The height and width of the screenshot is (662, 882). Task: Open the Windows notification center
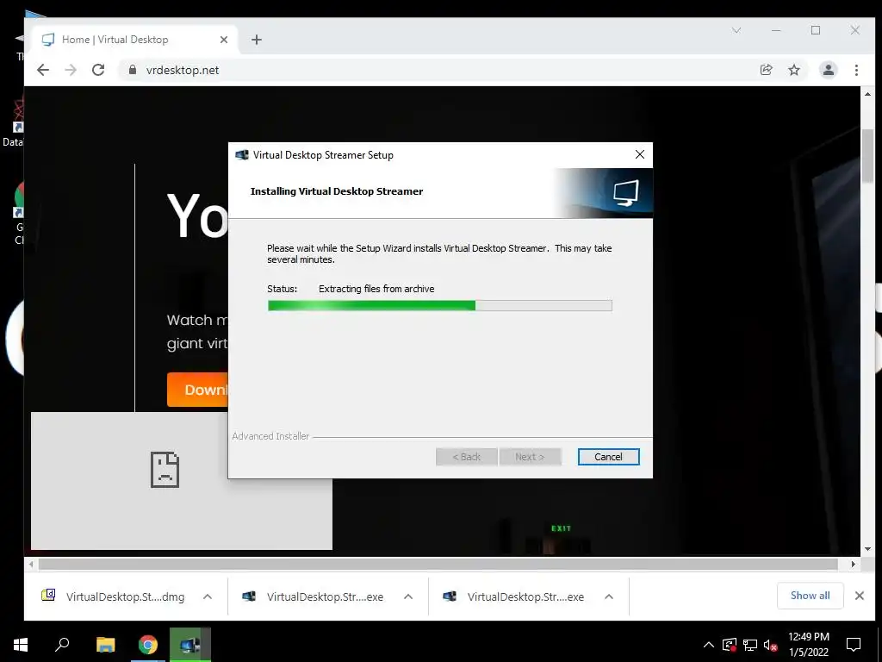click(854, 645)
